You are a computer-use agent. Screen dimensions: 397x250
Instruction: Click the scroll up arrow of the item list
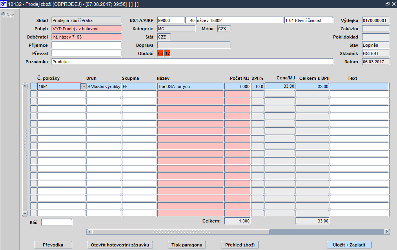[25, 86]
